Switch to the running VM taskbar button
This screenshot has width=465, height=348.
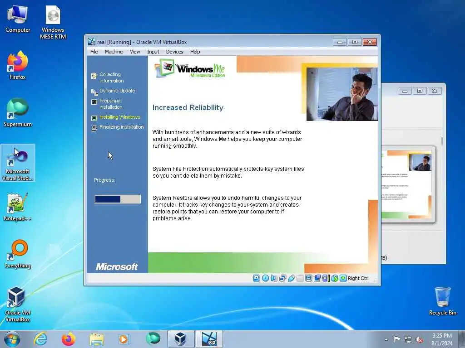click(x=209, y=339)
